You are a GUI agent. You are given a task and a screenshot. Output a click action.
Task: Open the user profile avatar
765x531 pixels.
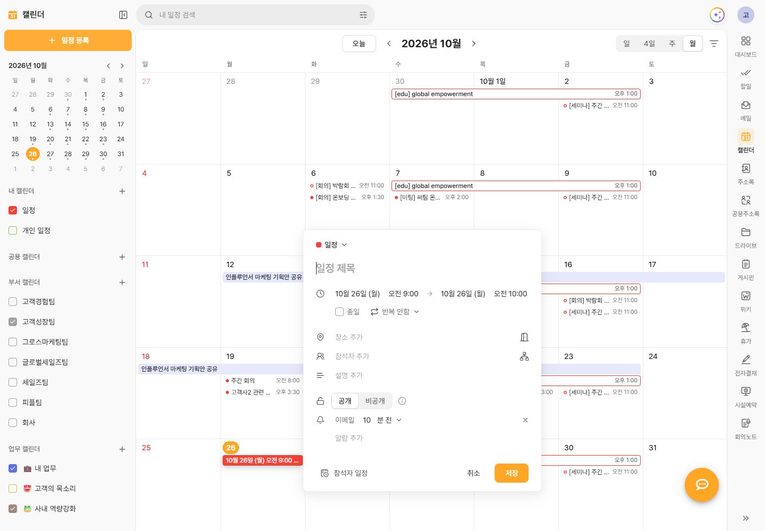[746, 15]
